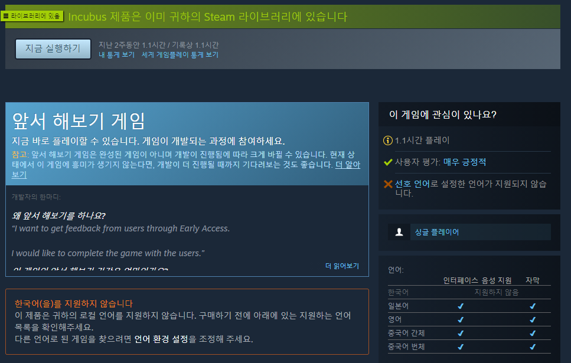This screenshot has height=363, width=571.
Task: Click the 지난 2주동안 1.1시간 playtime text
Action: 158,45
